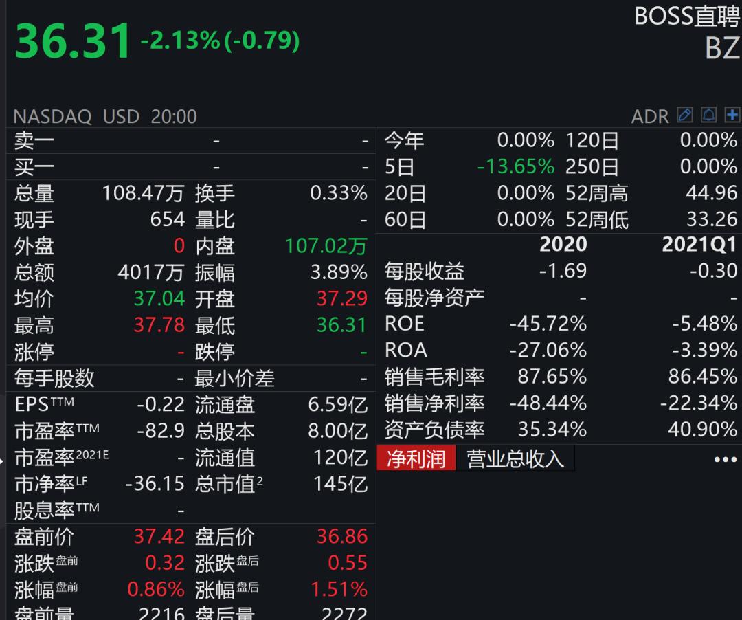The height and width of the screenshot is (620, 742).
Task: Click the 5日 change value -13.65%
Action: tap(517, 166)
